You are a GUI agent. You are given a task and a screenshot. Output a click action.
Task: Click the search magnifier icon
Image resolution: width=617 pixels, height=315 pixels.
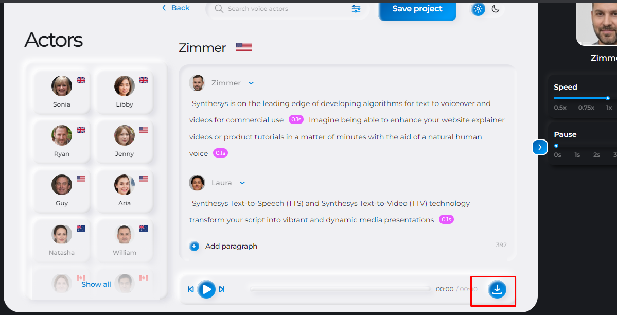click(x=219, y=9)
